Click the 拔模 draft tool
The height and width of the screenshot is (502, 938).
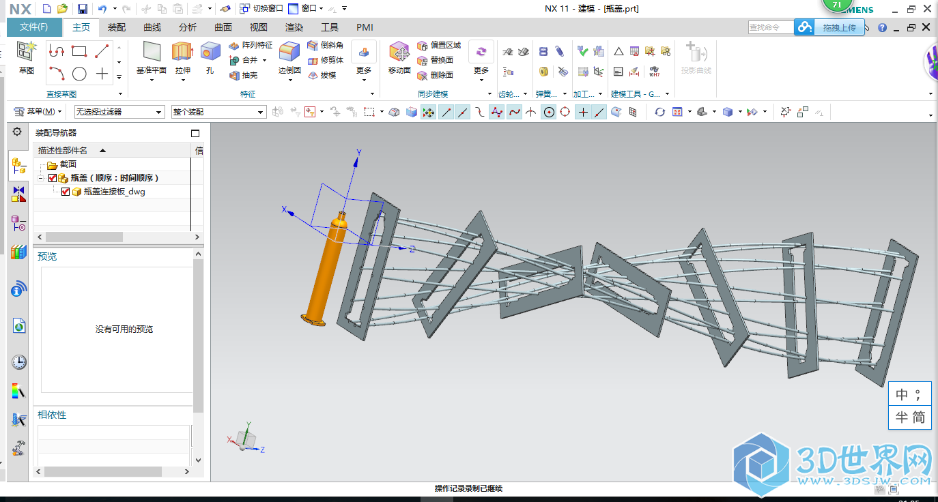coord(322,75)
